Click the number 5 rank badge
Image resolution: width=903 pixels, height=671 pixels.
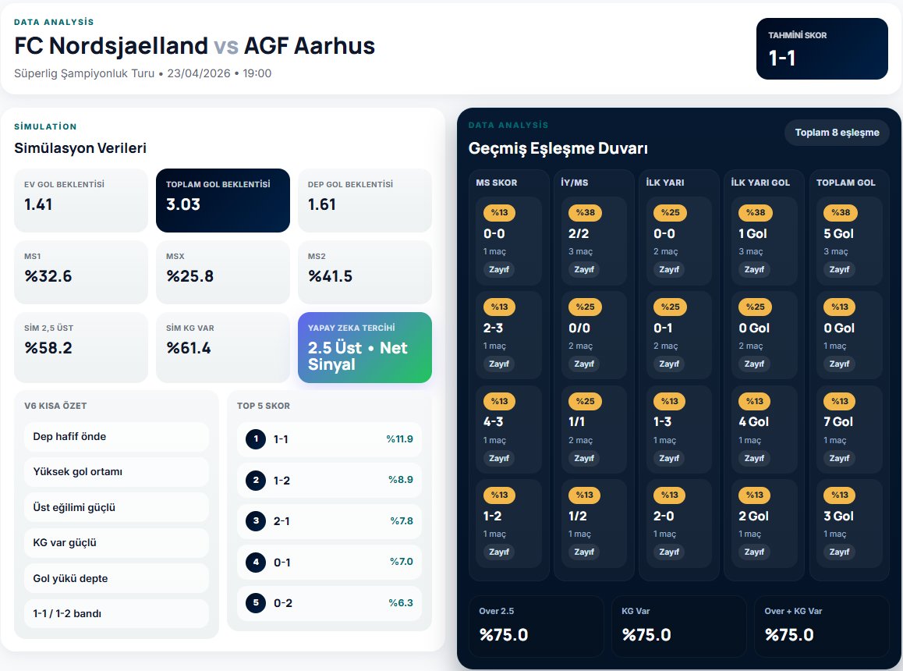click(x=256, y=603)
